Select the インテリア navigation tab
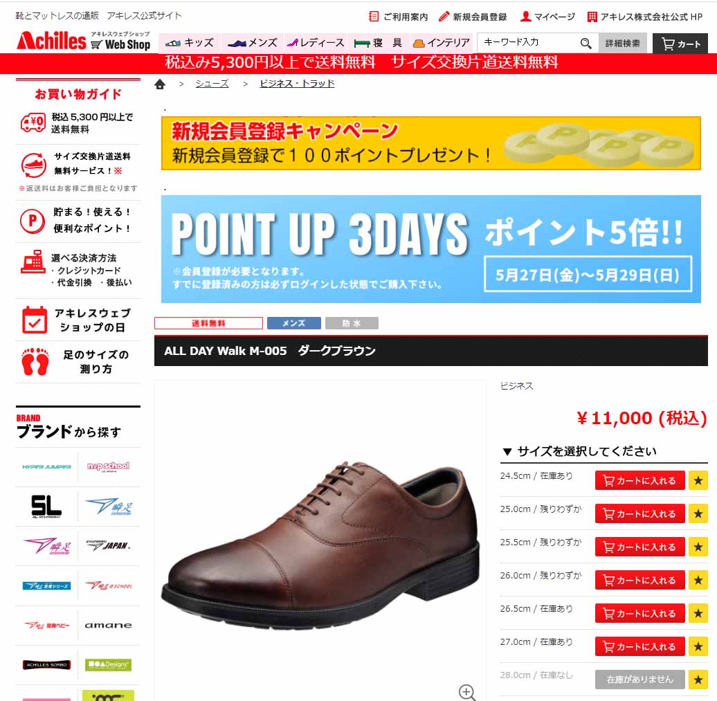Image resolution: width=717 pixels, height=701 pixels. click(442, 44)
